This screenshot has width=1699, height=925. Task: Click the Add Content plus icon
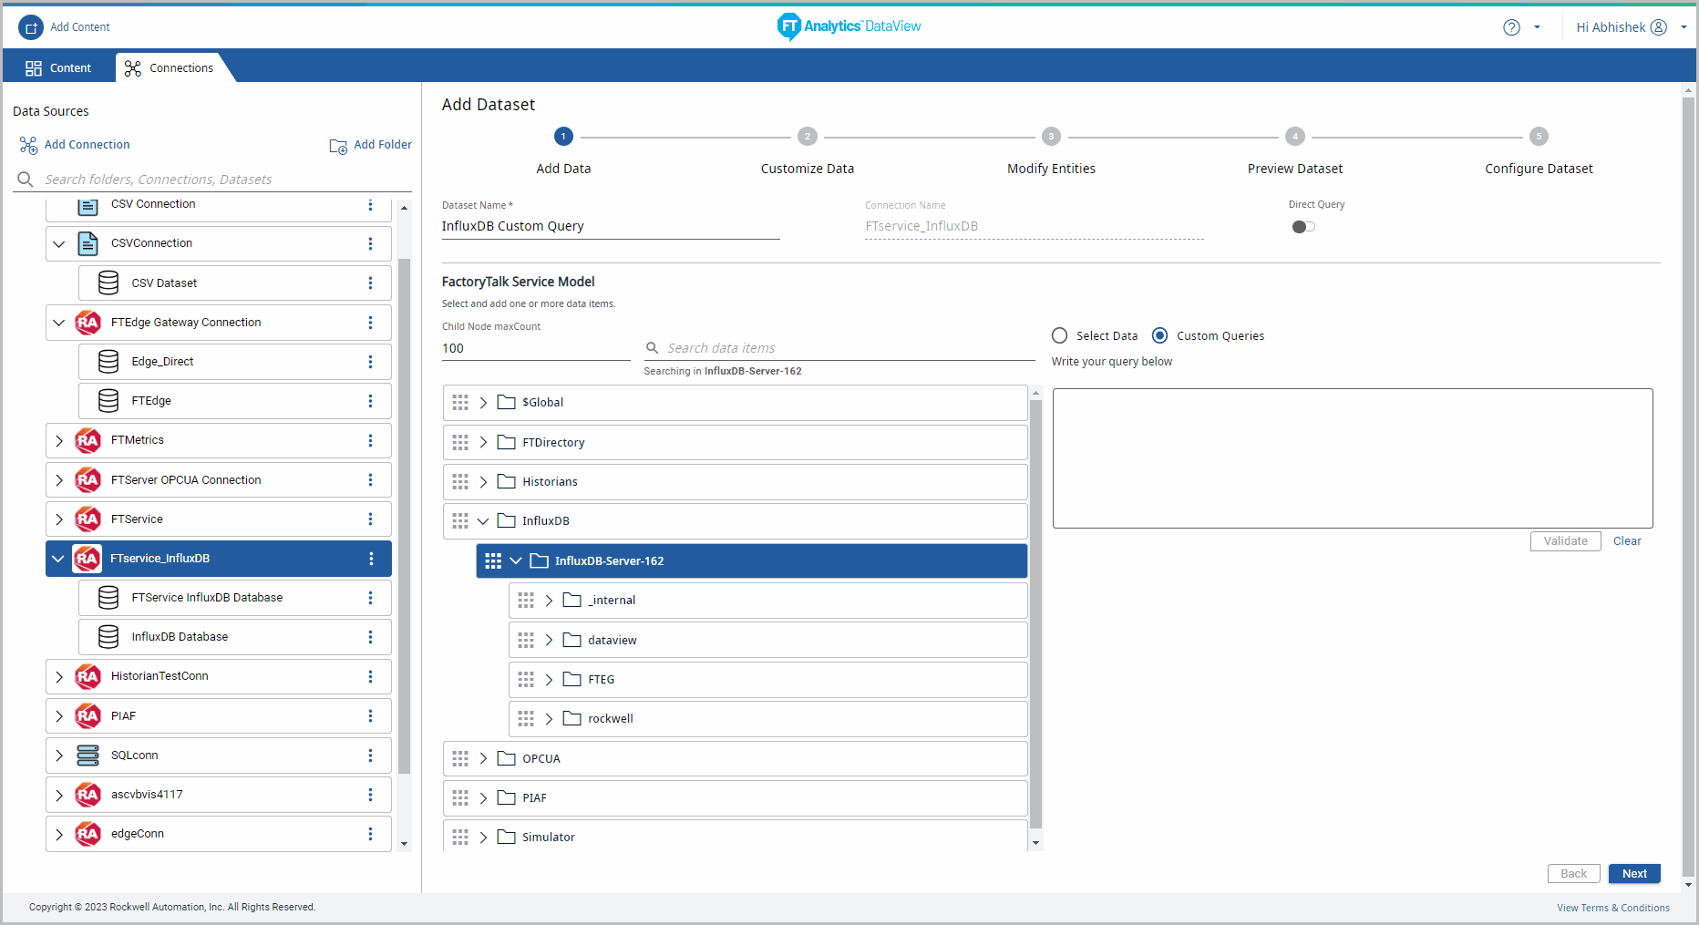click(31, 27)
